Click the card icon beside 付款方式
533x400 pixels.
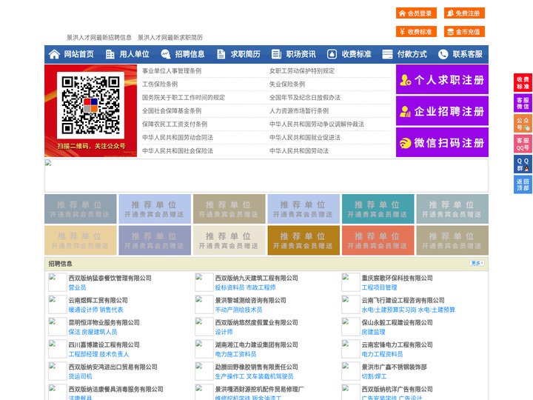click(x=387, y=54)
